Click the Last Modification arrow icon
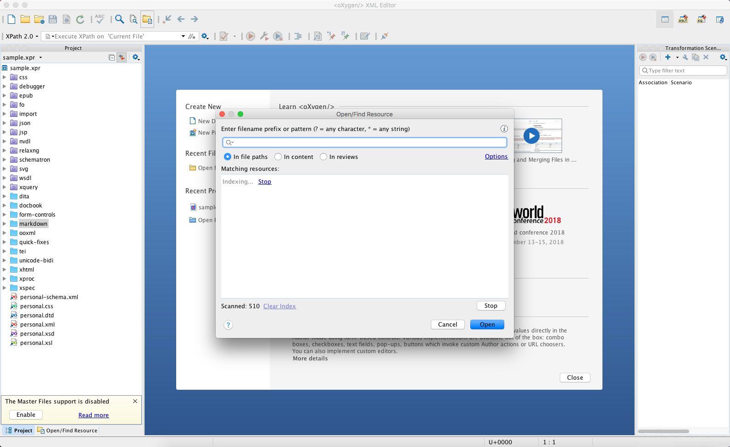 [167, 19]
